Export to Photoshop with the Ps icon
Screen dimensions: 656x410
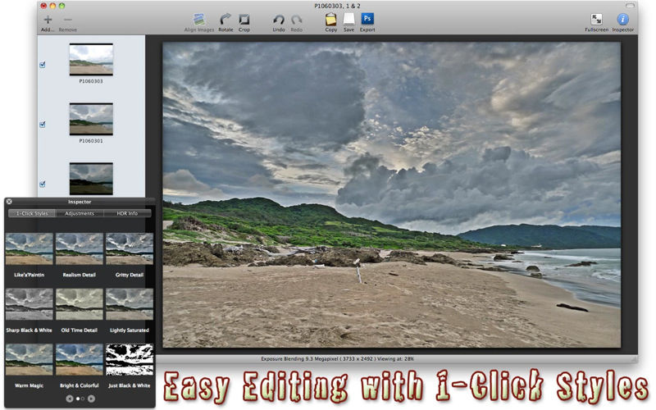pyautogui.click(x=367, y=19)
